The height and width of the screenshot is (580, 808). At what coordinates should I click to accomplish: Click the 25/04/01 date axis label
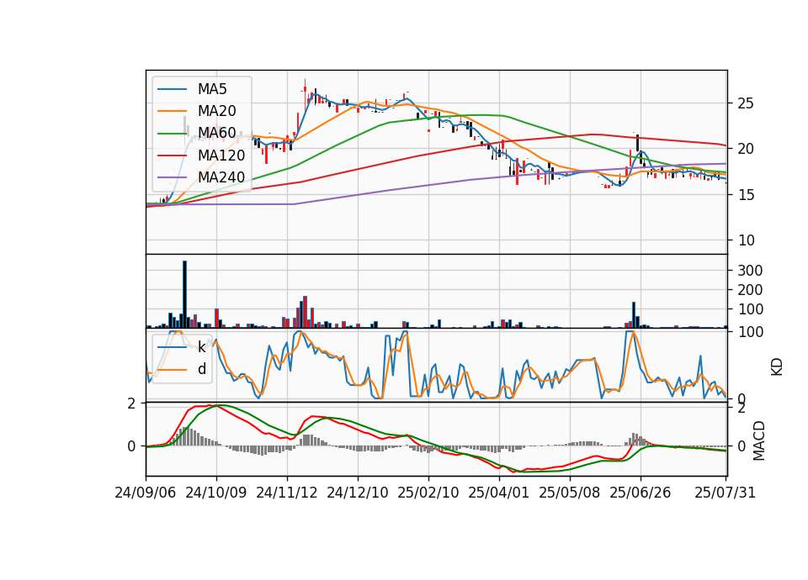498,493
